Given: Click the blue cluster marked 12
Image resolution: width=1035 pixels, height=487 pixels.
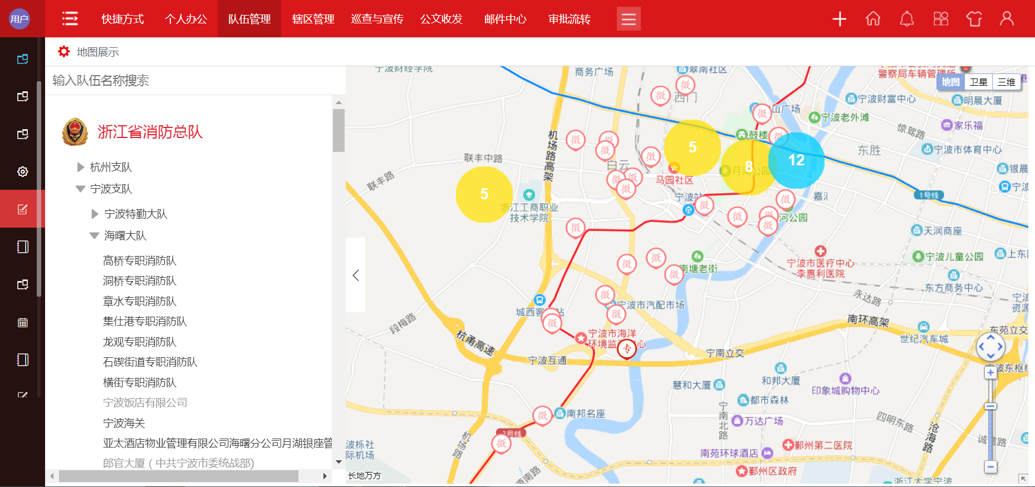Looking at the screenshot, I should [796, 160].
